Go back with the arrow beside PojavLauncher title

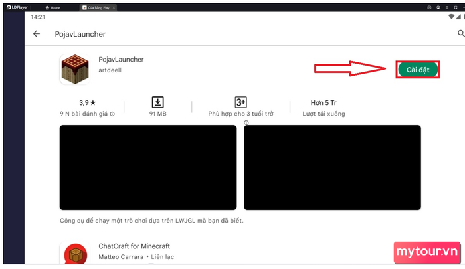point(37,34)
